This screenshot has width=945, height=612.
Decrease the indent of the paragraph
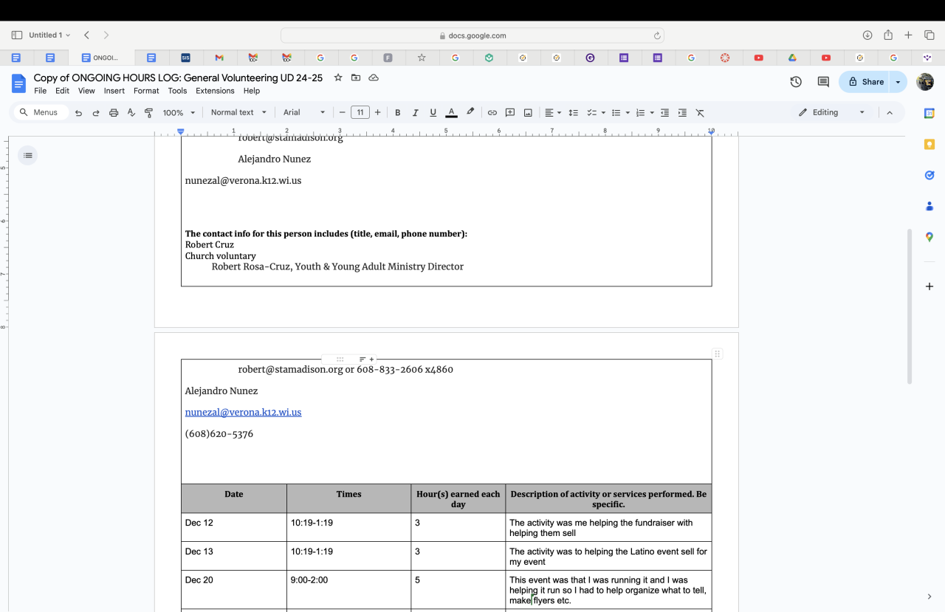[664, 113]
